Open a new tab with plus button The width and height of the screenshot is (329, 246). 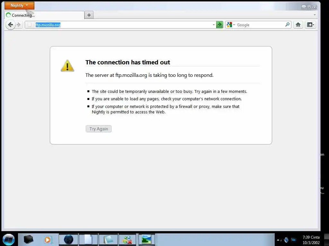(89, 15)
